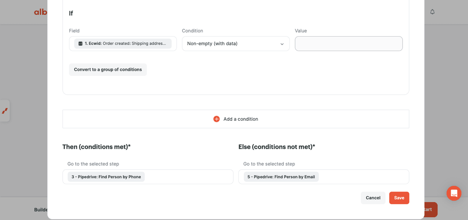Click the Else (conditions not met)* heading

click(x=277, y=147)
